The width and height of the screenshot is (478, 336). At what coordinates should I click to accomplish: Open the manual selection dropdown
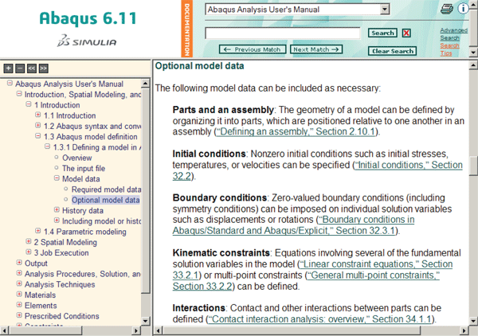(385, 10)
